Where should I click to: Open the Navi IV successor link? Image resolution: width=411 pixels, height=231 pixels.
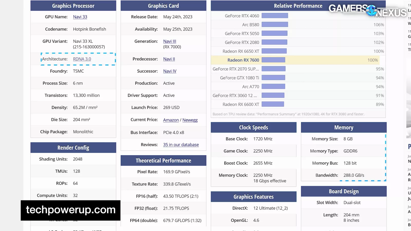pyautogui.click(x=170, y=71)
